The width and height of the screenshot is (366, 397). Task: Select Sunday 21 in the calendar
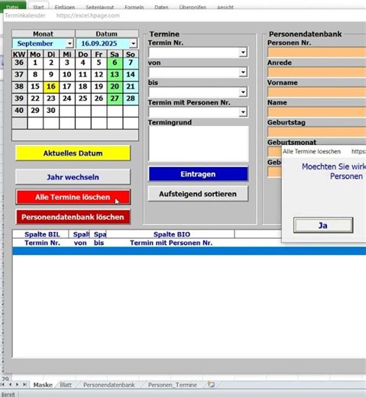(x=131, y=86)
